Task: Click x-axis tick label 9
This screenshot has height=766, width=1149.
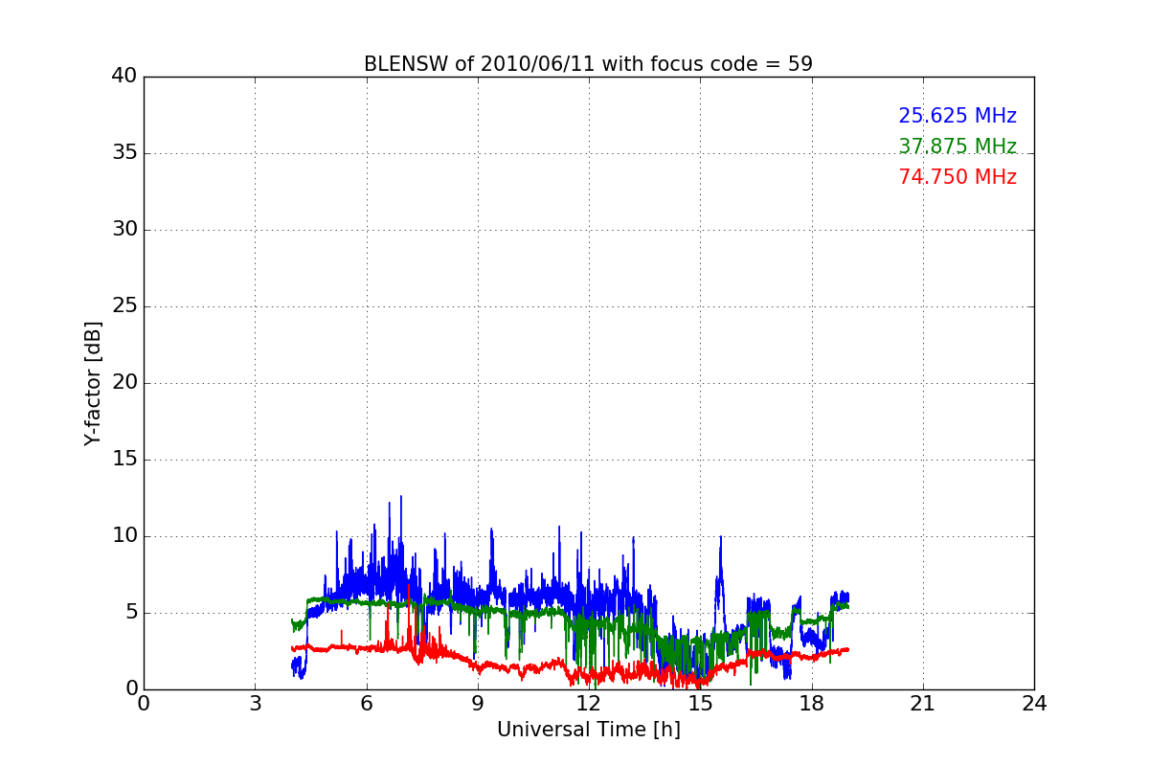Action: pos(478,703)
